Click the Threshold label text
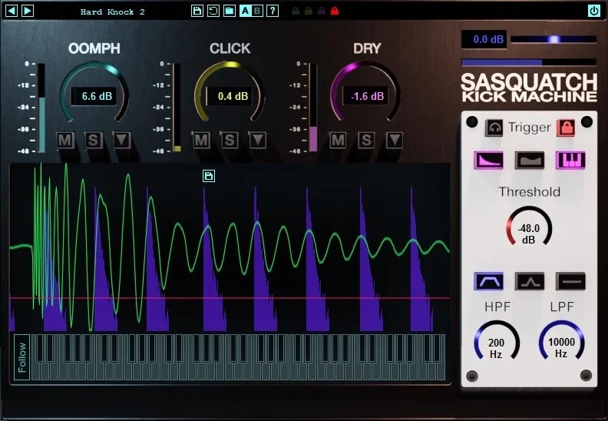The image size is (608, 421). [529, 192]
